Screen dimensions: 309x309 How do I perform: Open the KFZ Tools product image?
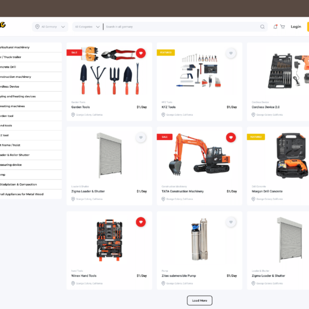pyautogui.click(x=199, y=71)
